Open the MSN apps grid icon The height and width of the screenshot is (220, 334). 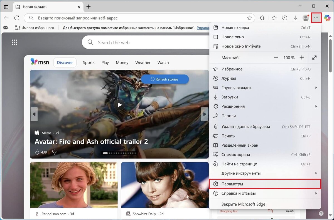(14, 42)
